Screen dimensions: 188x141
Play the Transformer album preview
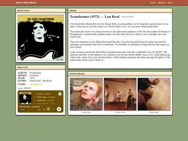tap(59, 109)
